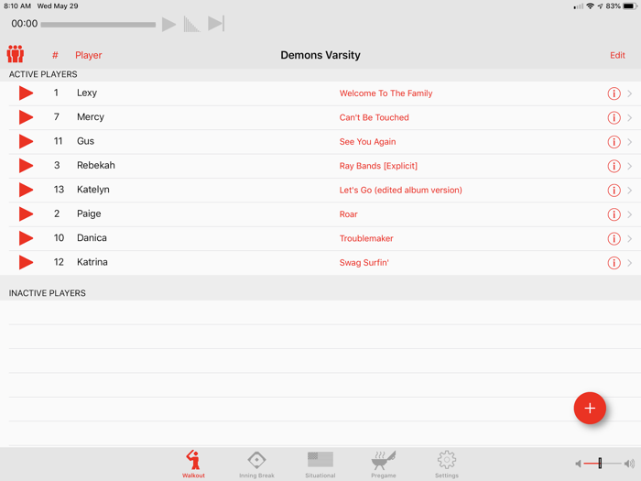Open the team roster icon
641x481 pixels.
point(16,54)
